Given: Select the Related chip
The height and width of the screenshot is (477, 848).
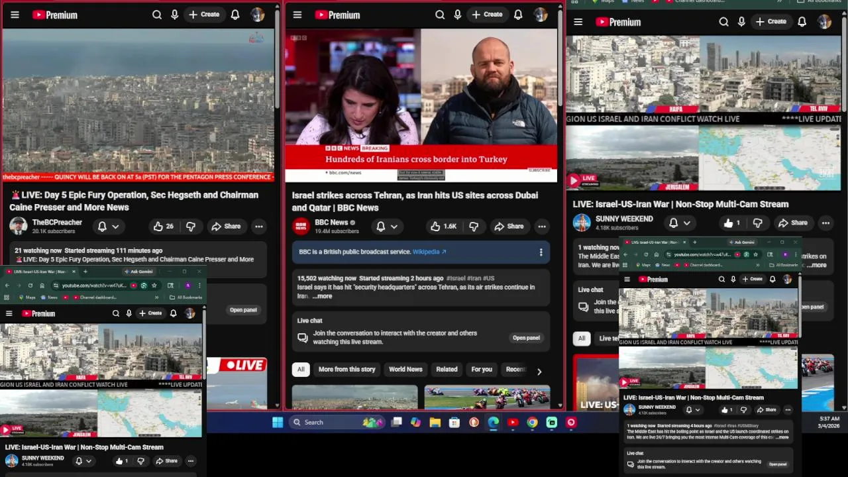Looking at the screenshot, I should tap(447, 370).
